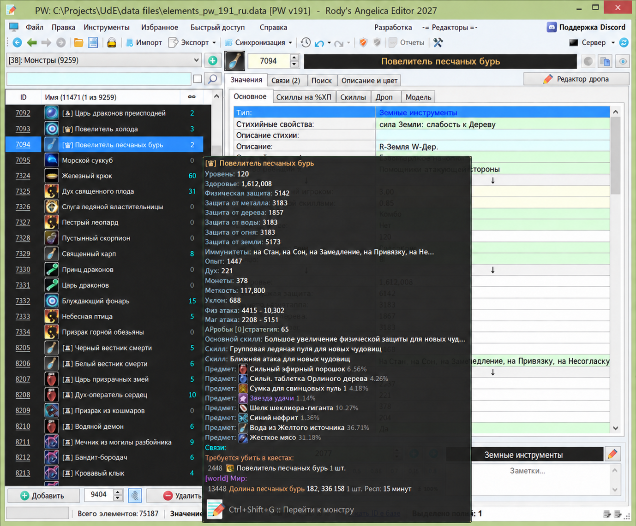Open the Редакторы menu
Viewport: 636px width, 526px height.
[450, 27]
